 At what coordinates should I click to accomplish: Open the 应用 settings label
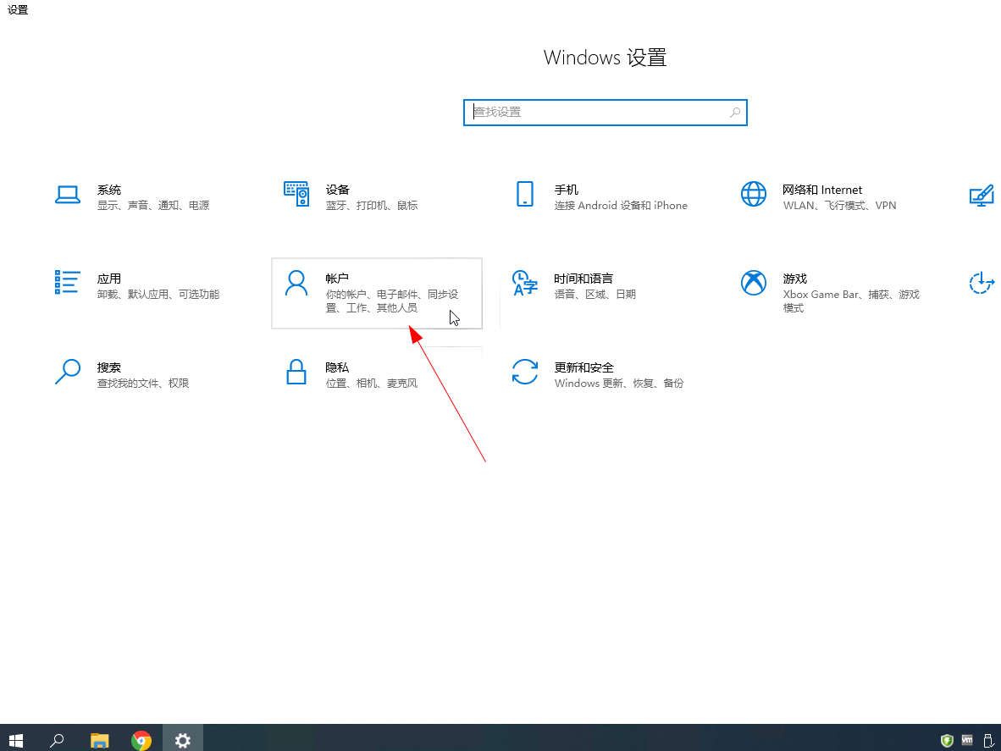[x=109, y=279]
